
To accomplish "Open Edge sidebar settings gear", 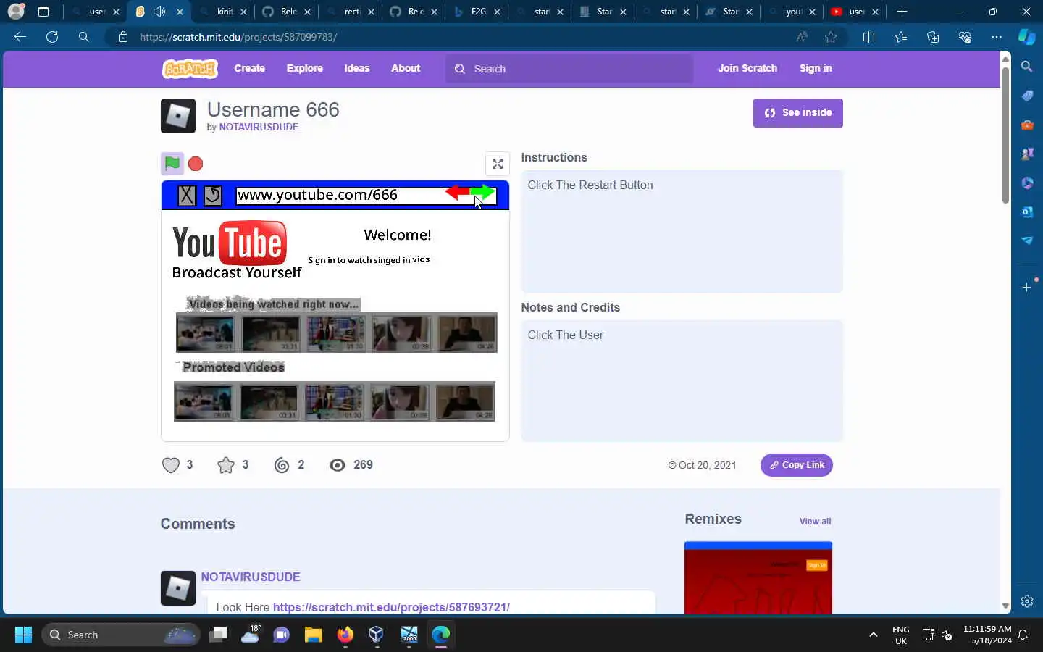I will pos(1026,601).
